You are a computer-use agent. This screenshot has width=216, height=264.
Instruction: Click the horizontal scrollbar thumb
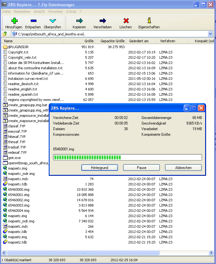pos(83,253)
